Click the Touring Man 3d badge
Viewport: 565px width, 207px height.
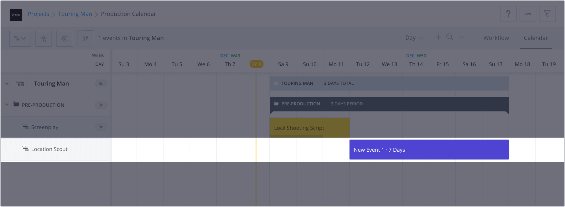coord(101,83)
